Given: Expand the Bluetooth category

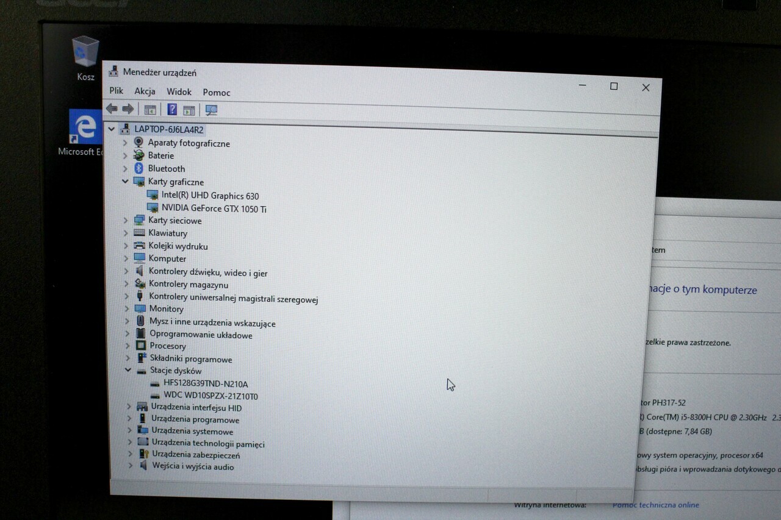Looking at the screenshot, I should (125, 168).
